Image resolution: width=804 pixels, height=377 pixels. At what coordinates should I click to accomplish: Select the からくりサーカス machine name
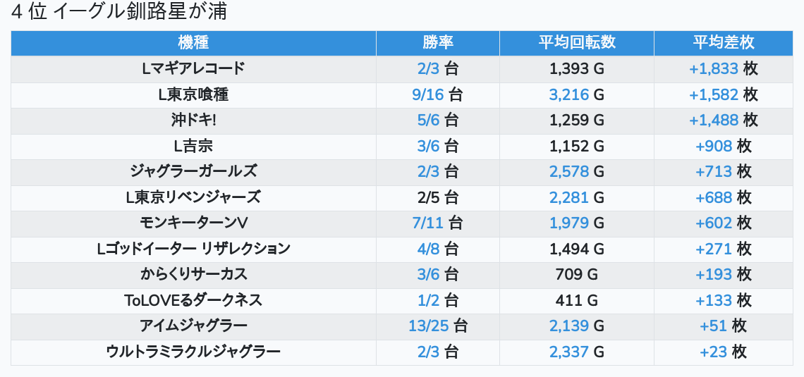click(193, 275)
